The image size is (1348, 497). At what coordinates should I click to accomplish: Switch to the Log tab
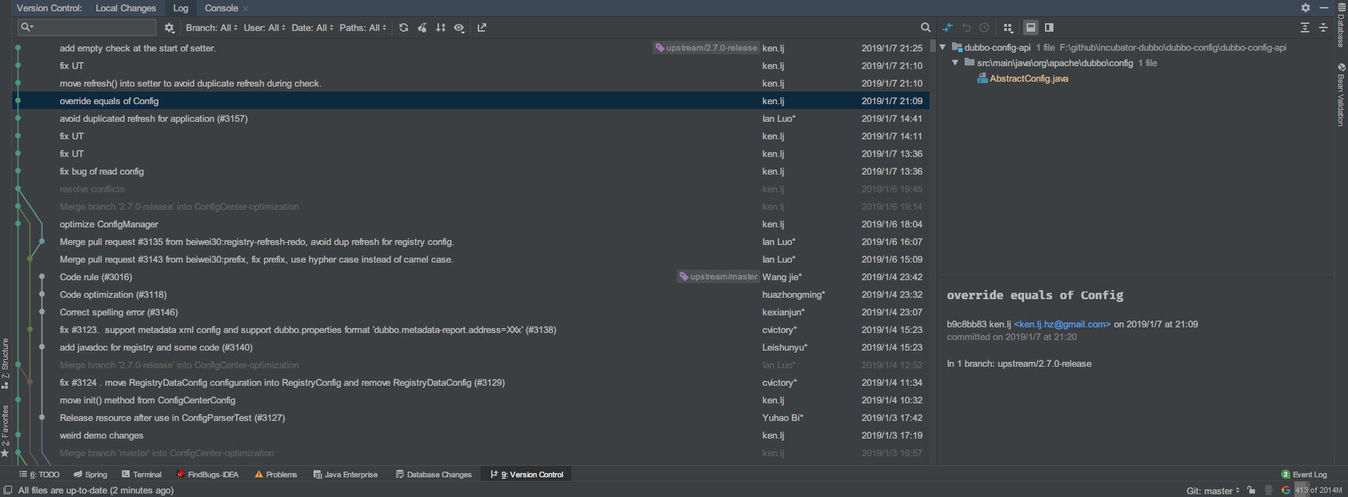[180, 8]
